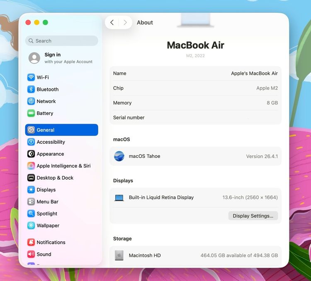Click the built-in display laptop icon
Screen dimensions: 311x281
point(119,198)
